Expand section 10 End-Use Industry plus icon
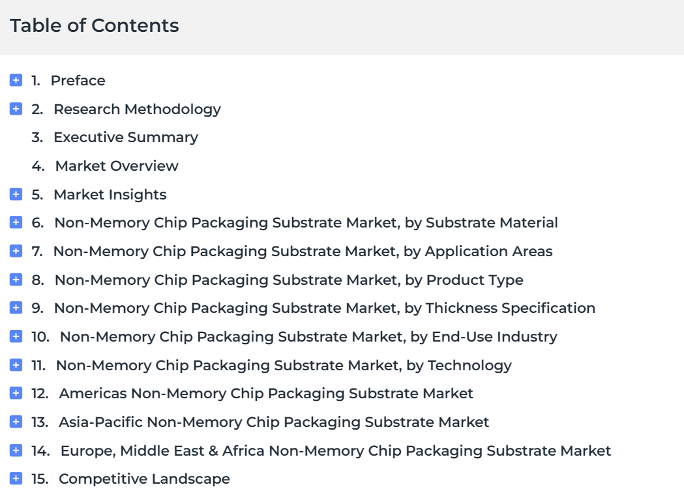Screen dimensions: 684x500 (x=16, y=336)
